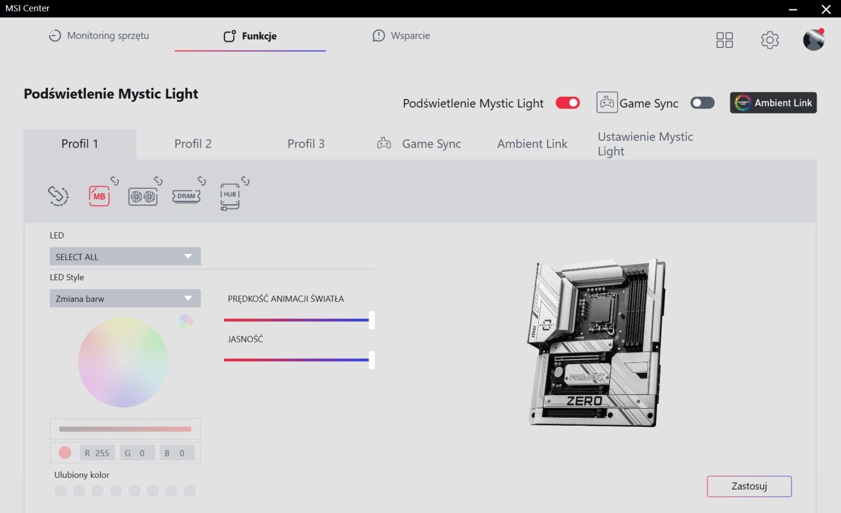Open the LED Style Zmiana barw dropdown
841x513 pixels.
(x=125, y=299)
